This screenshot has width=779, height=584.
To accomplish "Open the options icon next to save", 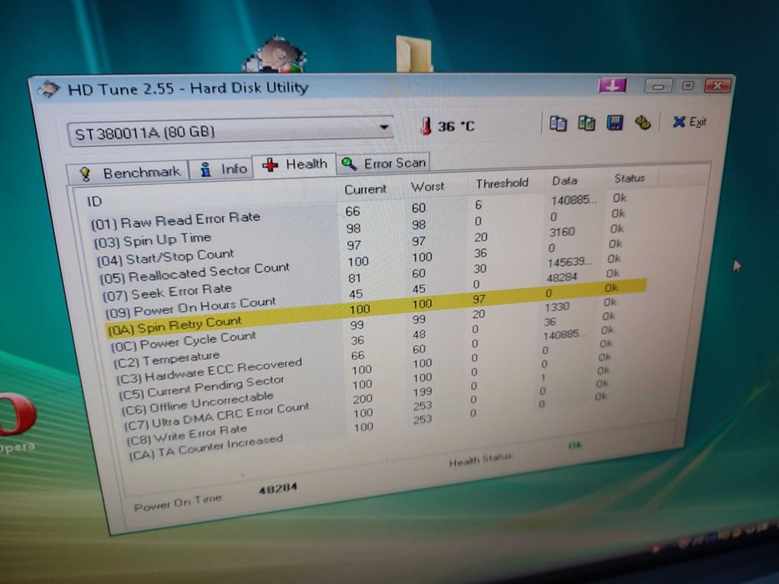I will coord(643,122).
